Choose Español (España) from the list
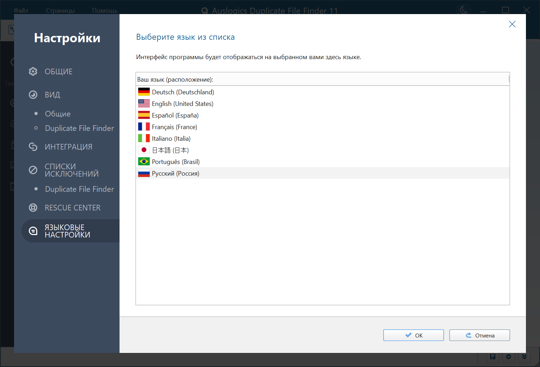The image size is (540, 367). click(175, 115)
